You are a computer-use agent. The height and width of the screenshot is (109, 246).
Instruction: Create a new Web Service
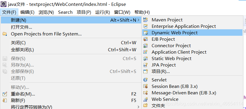point(192,99)
